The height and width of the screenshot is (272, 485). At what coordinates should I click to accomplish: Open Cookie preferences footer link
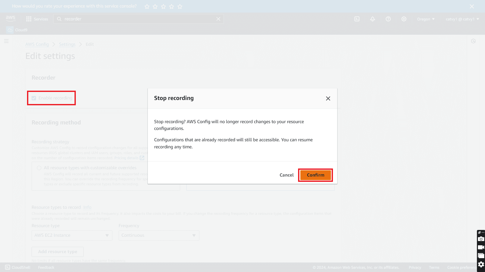click(x=462, y=267)
